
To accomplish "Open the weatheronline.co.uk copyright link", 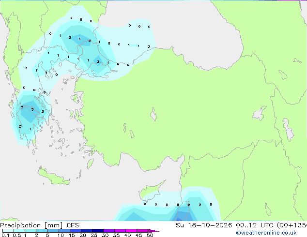I will pyautogui.click(x=266, y=233).
